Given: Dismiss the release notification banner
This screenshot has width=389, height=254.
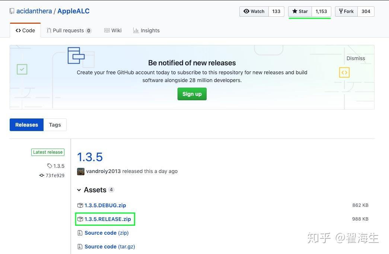Looking at the screenshot, I should pos(356,58).
